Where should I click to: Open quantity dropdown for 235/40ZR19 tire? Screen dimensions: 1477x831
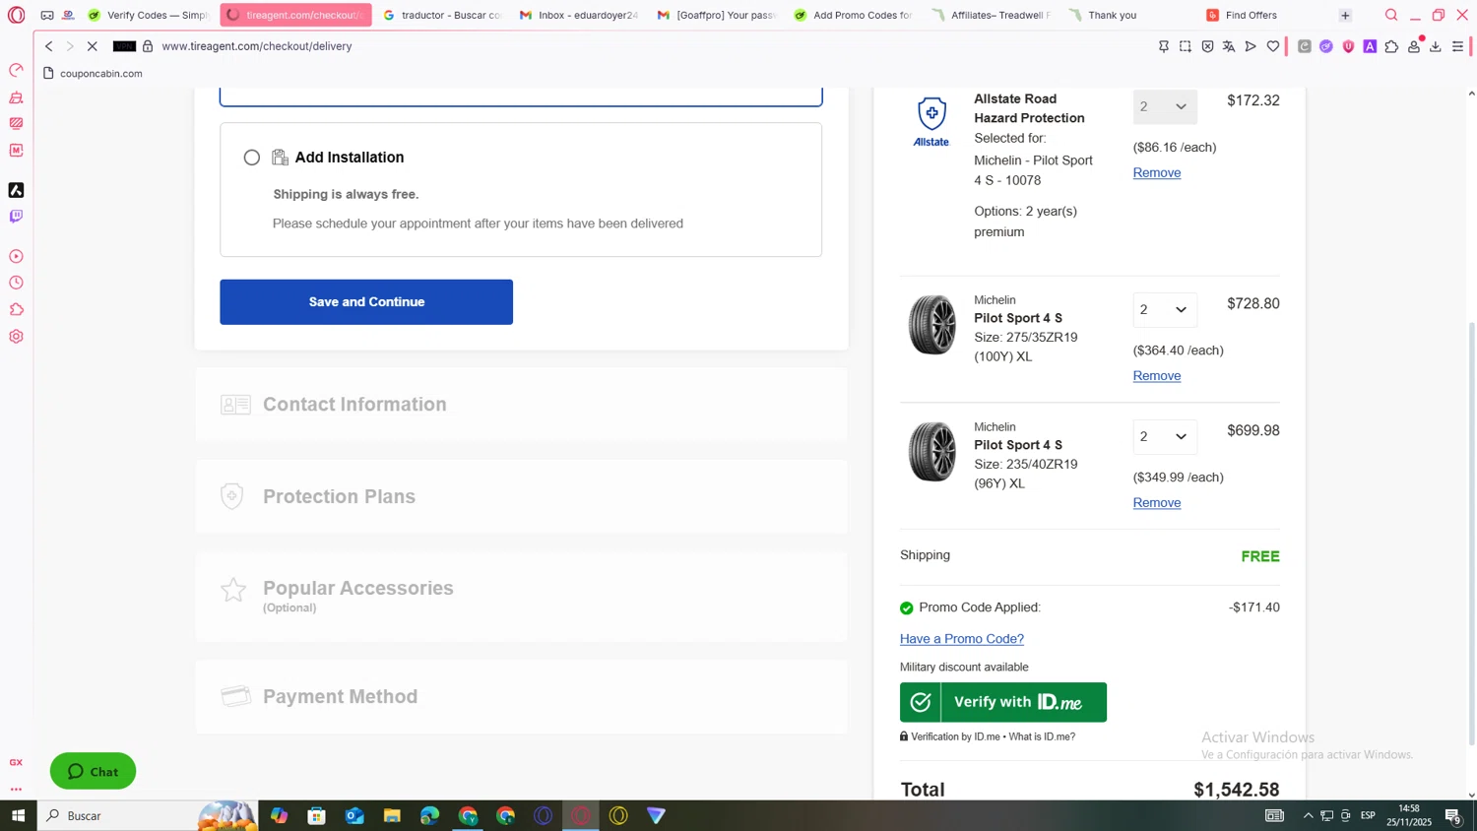pyautogui.click(x=1164, y=437)
